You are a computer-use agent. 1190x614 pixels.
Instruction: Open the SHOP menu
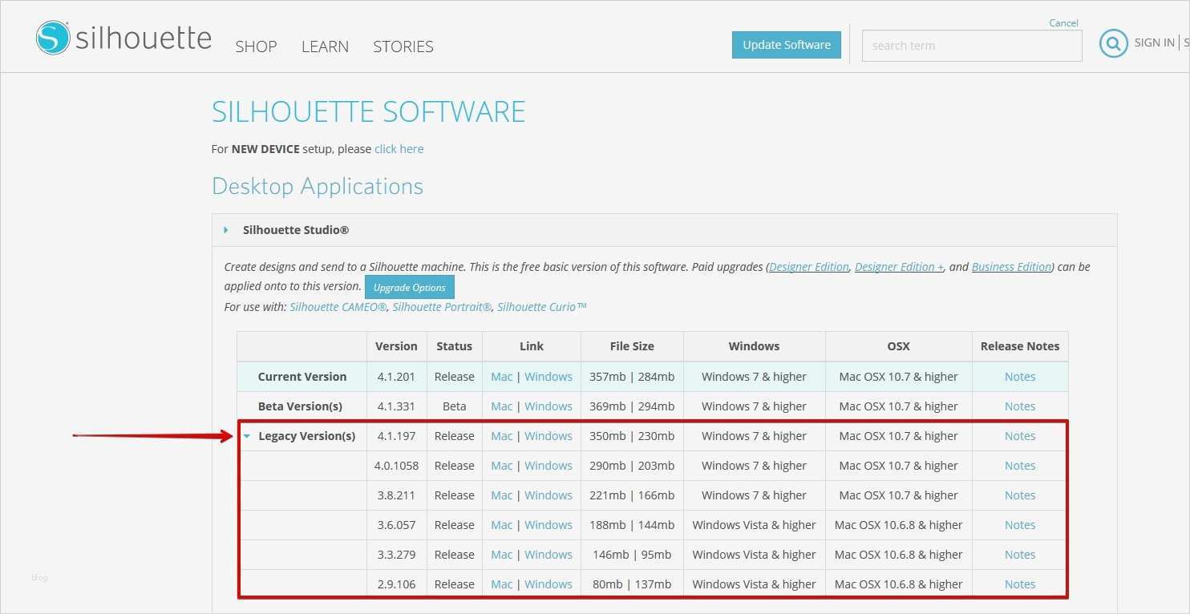[x=256, y=46]
